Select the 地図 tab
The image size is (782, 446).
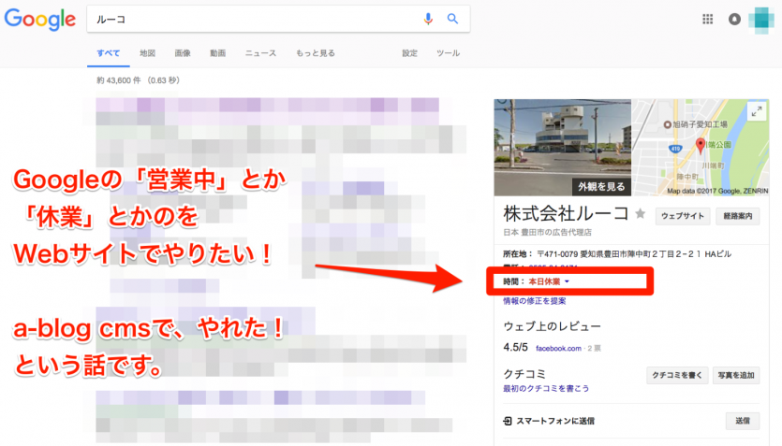[x=147, y=53]
